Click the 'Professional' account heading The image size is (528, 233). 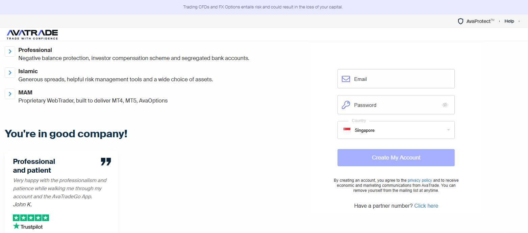[35, 50]
